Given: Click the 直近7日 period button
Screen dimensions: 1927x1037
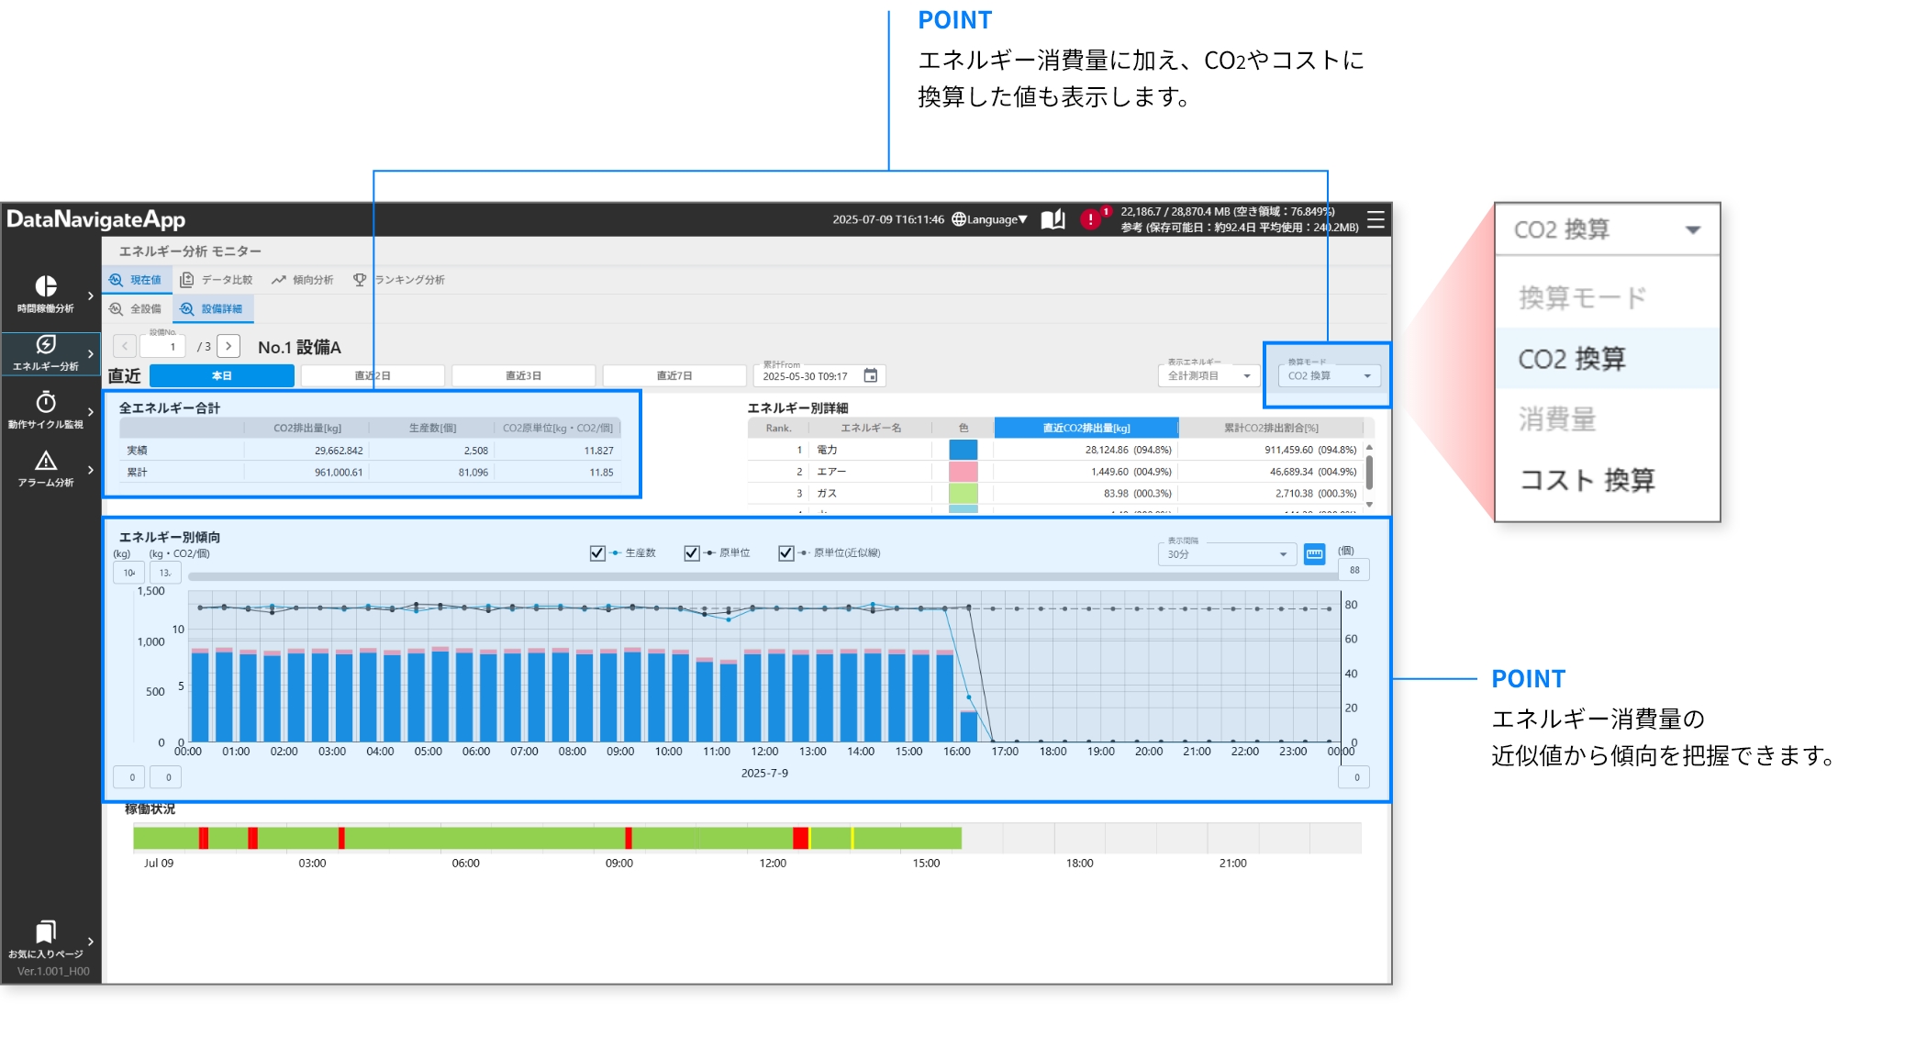Looking at the screenshot, I should click(x=674, y=375).
